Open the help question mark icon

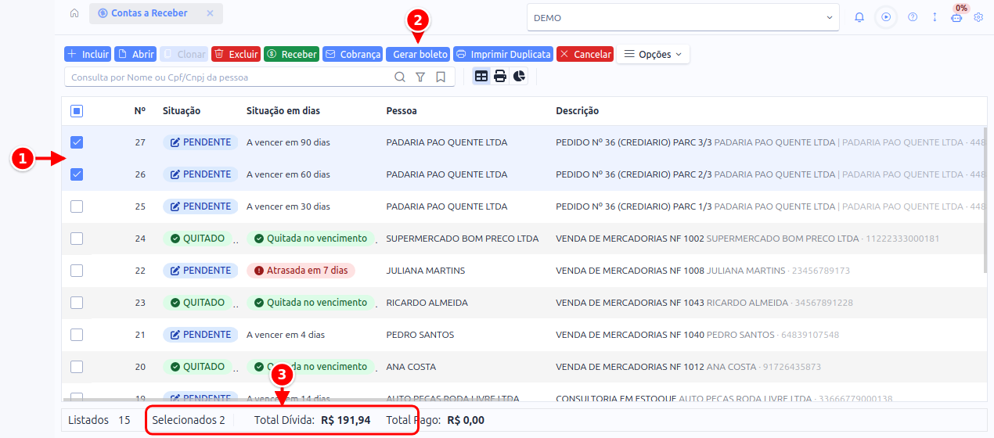[913, 17]
